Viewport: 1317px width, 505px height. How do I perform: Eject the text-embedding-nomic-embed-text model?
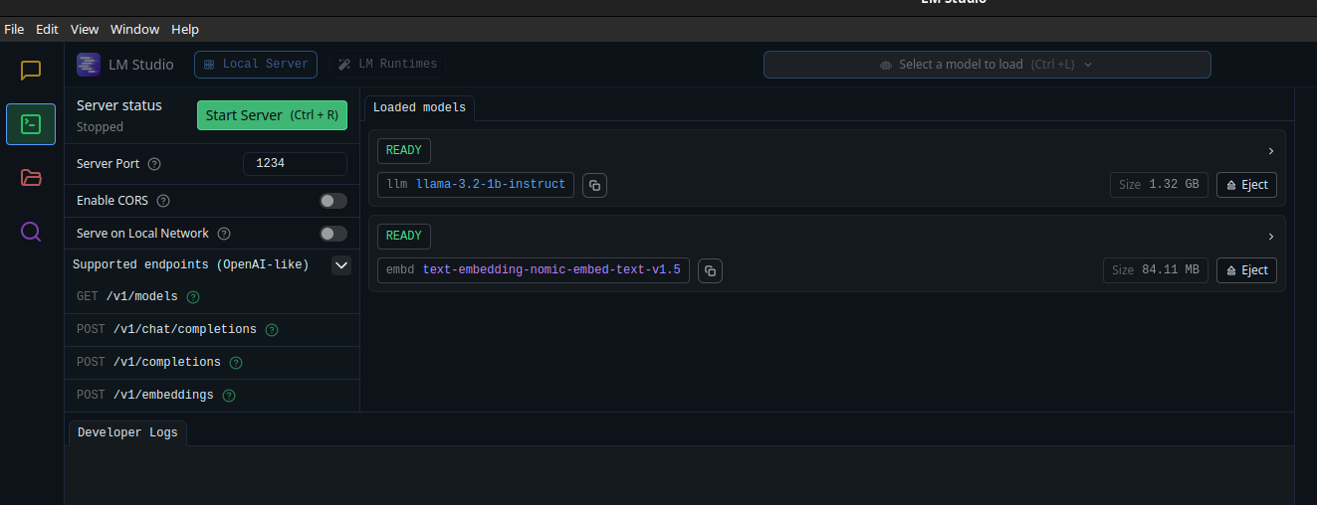click(1246, 270)
